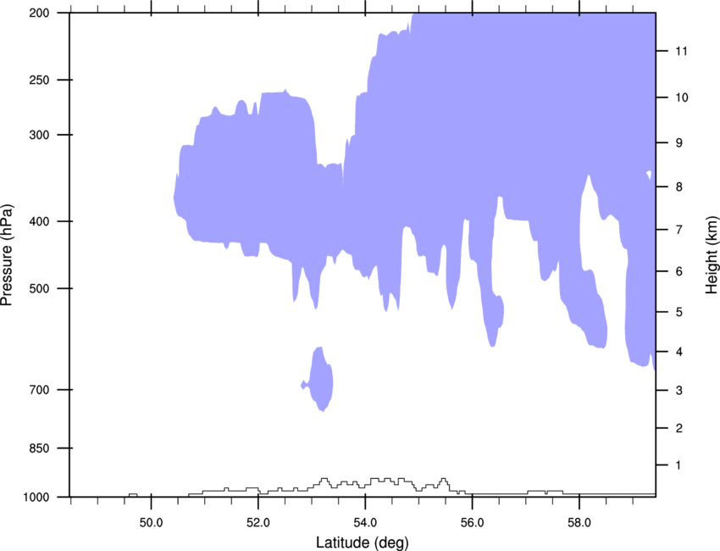This screenshot has height=551, width=720.
Task: Click the 54.0 latitude tick label
Action: [365, 523]
